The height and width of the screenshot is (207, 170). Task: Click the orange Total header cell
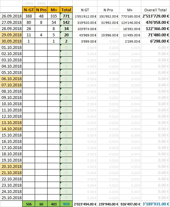pos(66,10)
